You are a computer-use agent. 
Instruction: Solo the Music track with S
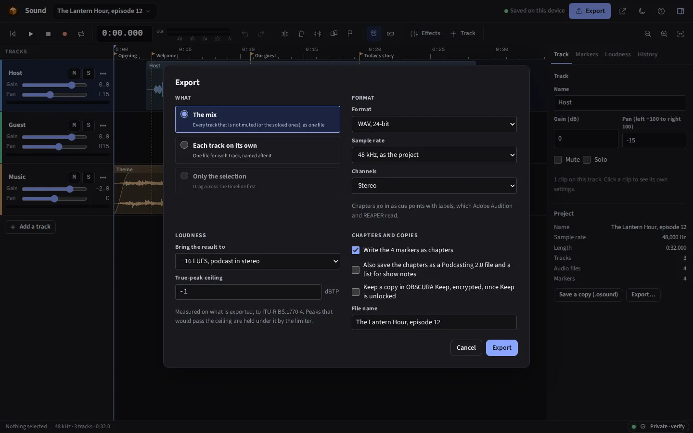(89, 177)
